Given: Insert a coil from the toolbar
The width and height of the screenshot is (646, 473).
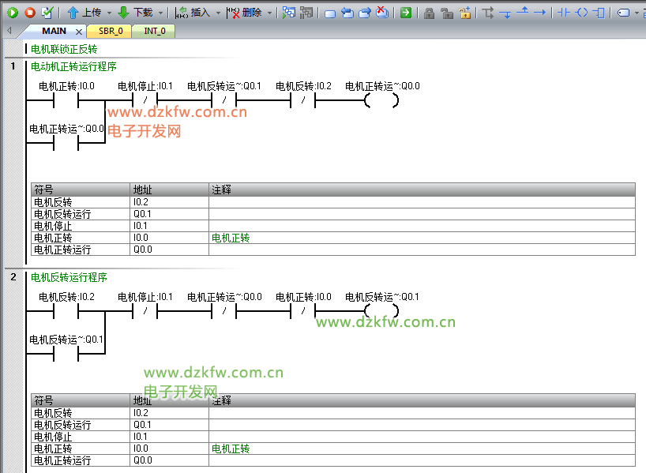Looking at the screenshot, I should (x=581, y=13).
